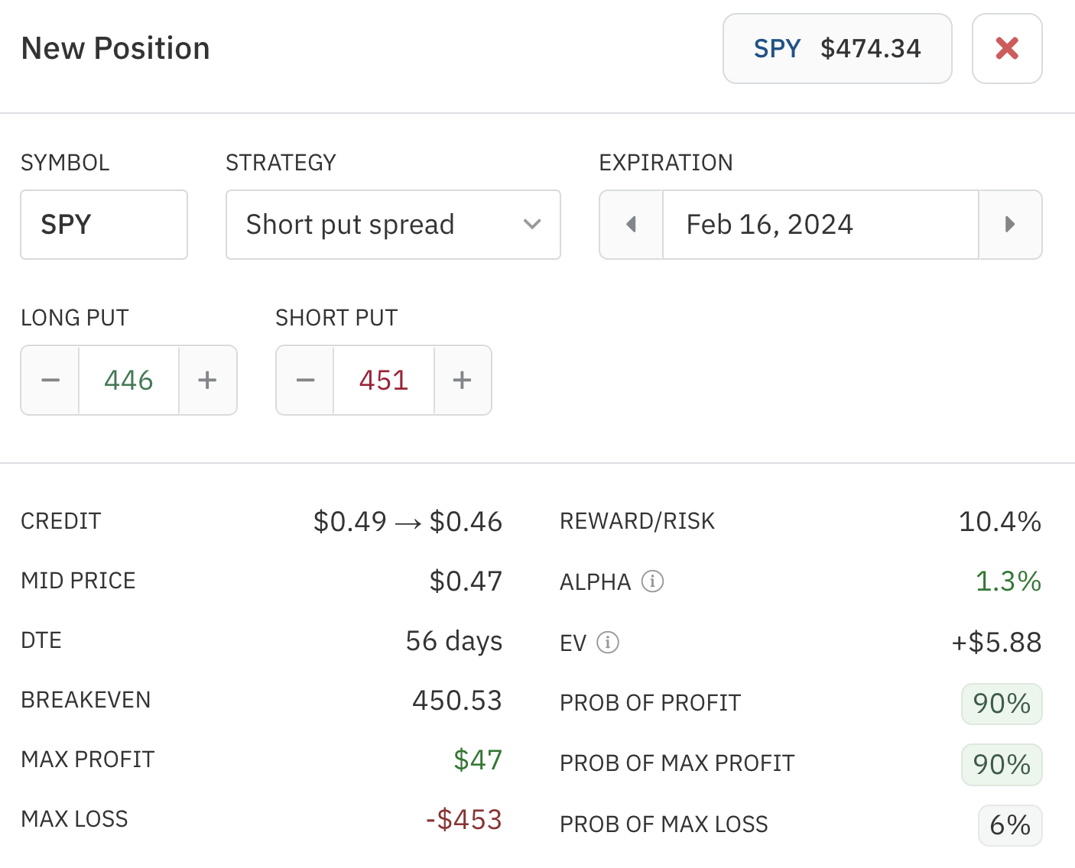Decrease the Long Put strike
Image resolution: width=1075 pixels, height=868 pixels.
coord(49,380)
